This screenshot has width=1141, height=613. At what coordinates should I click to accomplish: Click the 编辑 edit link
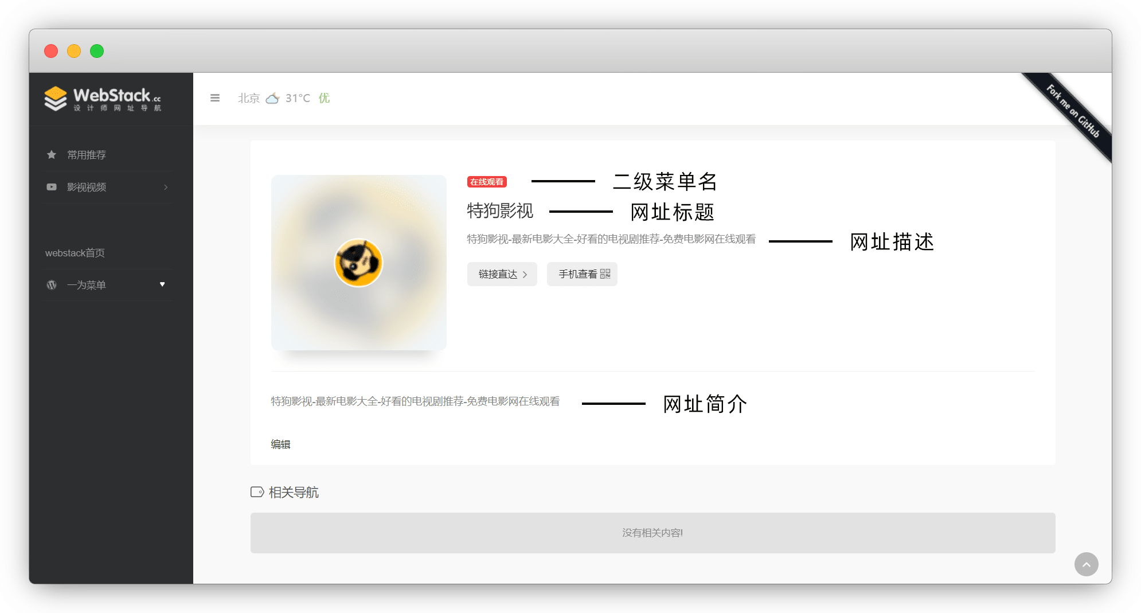pos(280,444)
